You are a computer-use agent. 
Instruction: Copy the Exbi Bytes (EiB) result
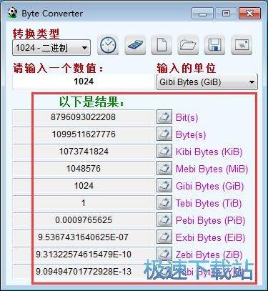click(164, 237)
